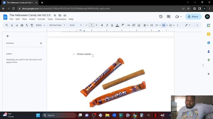Open a new browser tab
The width and height of the screenshot is (213, 119).
pyautogui.click(x=42, y=3)
